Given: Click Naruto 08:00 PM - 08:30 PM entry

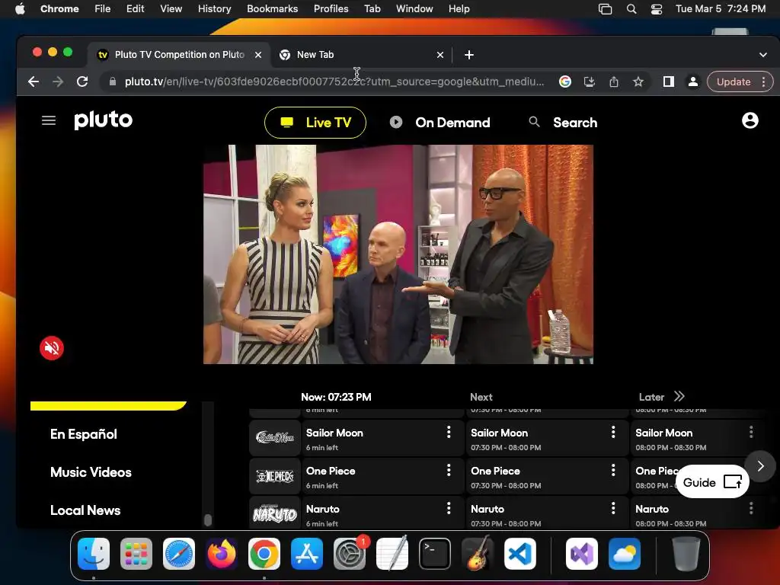Looking at the screenshot, I should coord(697,513).
